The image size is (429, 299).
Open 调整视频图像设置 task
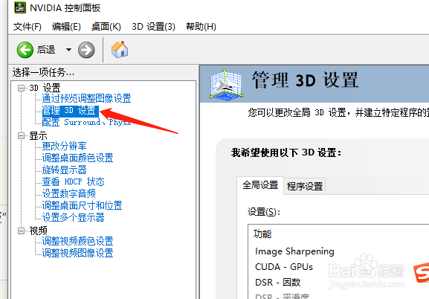[x=77, y=253]
